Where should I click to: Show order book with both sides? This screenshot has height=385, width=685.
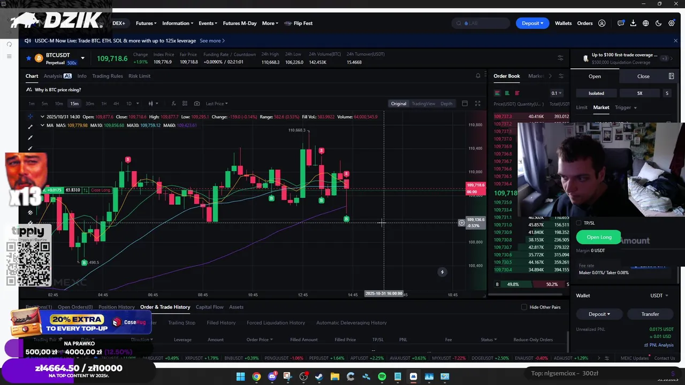point(497,94)
